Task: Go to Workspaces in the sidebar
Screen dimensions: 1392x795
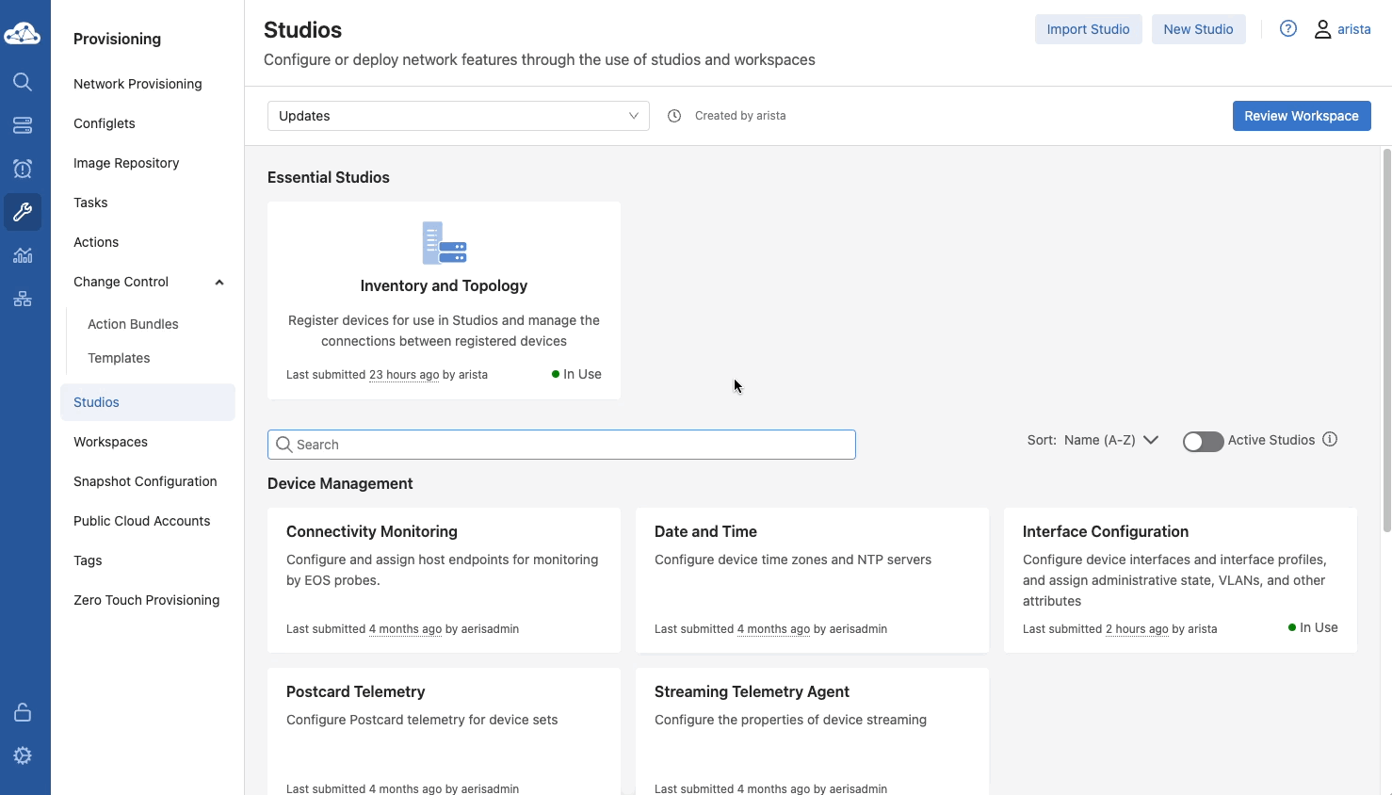Action: pos(110,442)
